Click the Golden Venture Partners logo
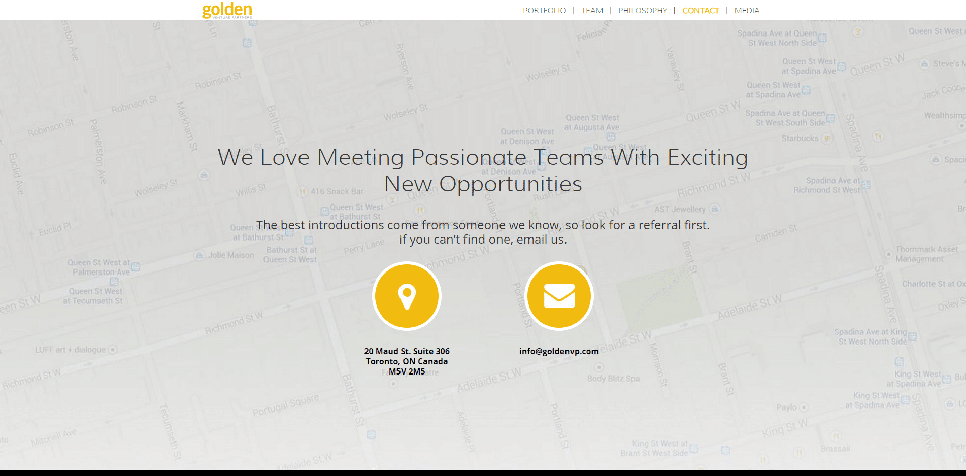 [227, 10]
